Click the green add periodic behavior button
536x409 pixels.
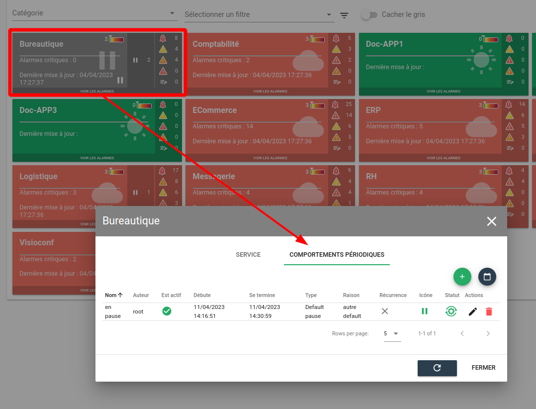coord(462,277)
